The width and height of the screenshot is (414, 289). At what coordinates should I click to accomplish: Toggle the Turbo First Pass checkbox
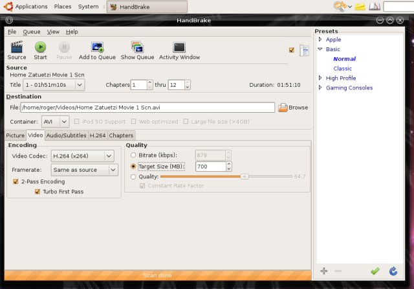(38, 192)
